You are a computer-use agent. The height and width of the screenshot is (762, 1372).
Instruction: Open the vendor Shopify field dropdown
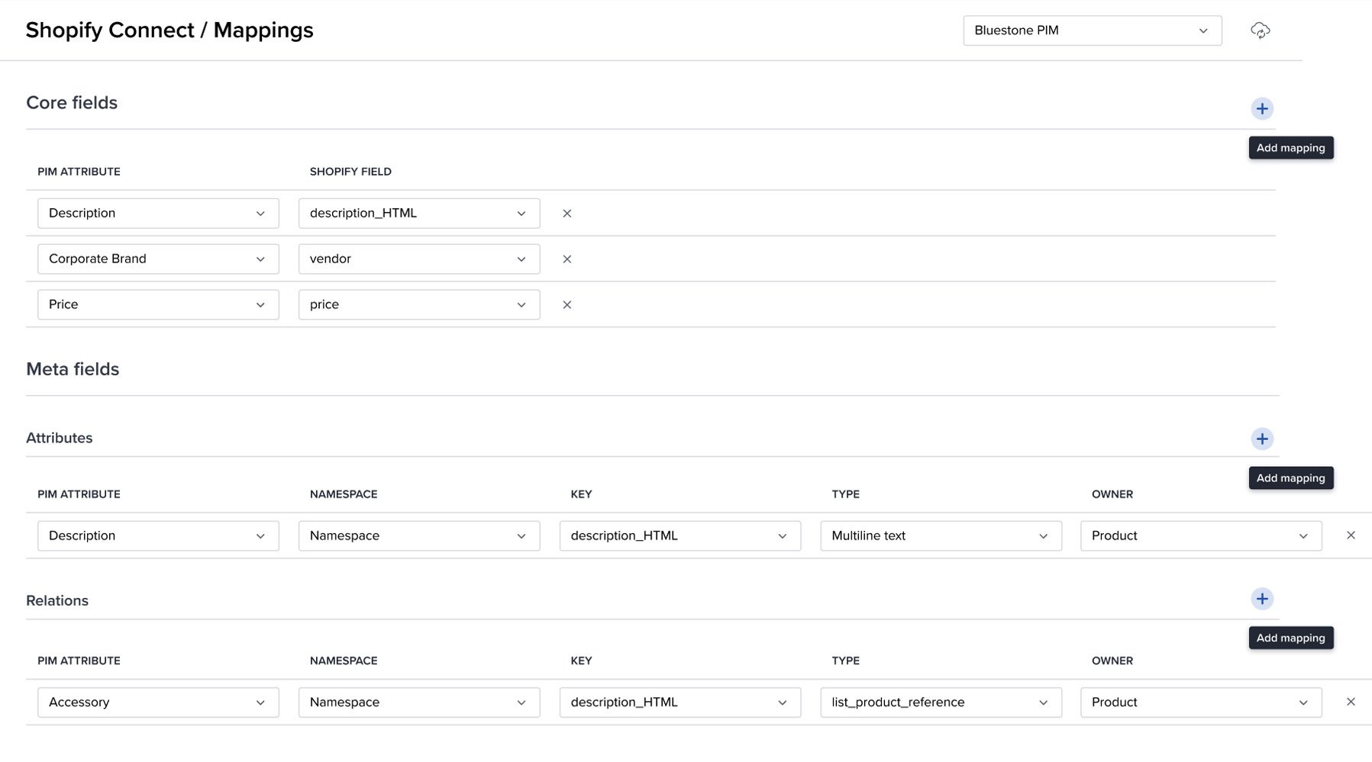[418, 259]
